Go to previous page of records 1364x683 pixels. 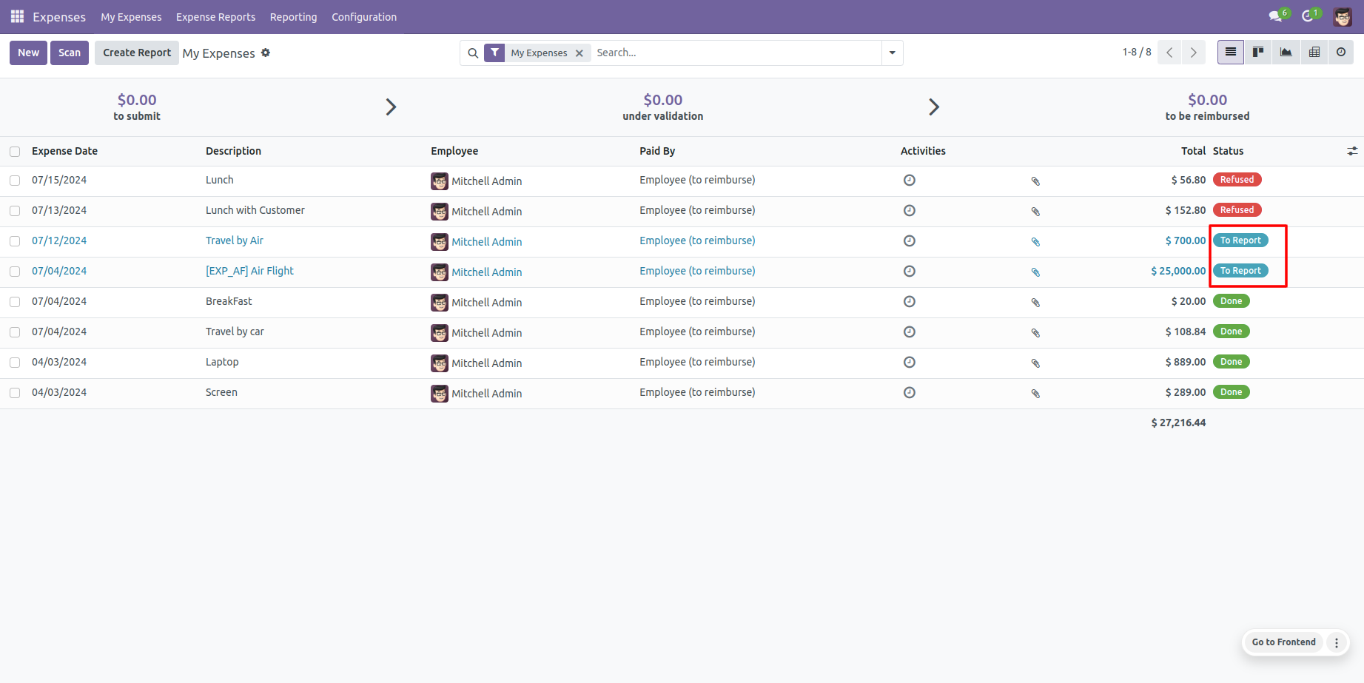(x=1169, y=53)
